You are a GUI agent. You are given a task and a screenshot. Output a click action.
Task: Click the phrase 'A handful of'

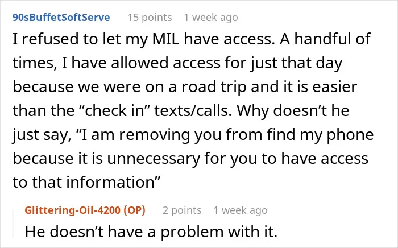[x=325, y=39]
